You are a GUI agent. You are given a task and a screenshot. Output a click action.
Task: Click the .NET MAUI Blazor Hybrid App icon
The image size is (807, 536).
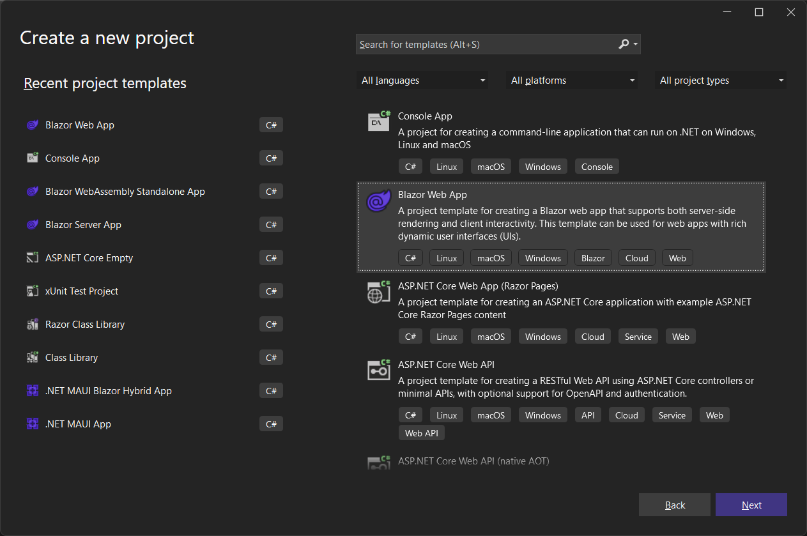click(33, 391)
